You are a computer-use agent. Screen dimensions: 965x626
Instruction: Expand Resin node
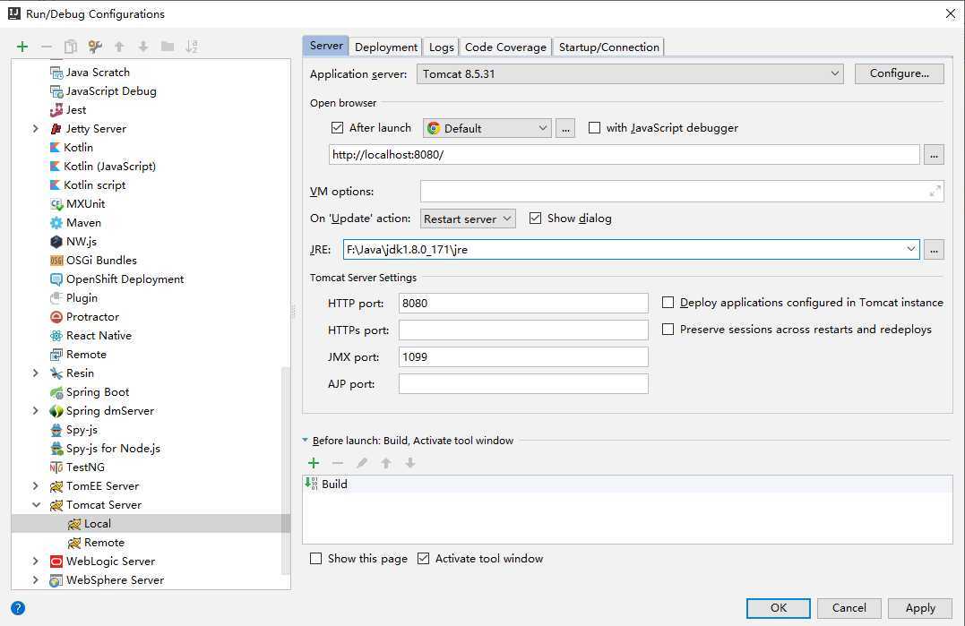pos(36,373)
